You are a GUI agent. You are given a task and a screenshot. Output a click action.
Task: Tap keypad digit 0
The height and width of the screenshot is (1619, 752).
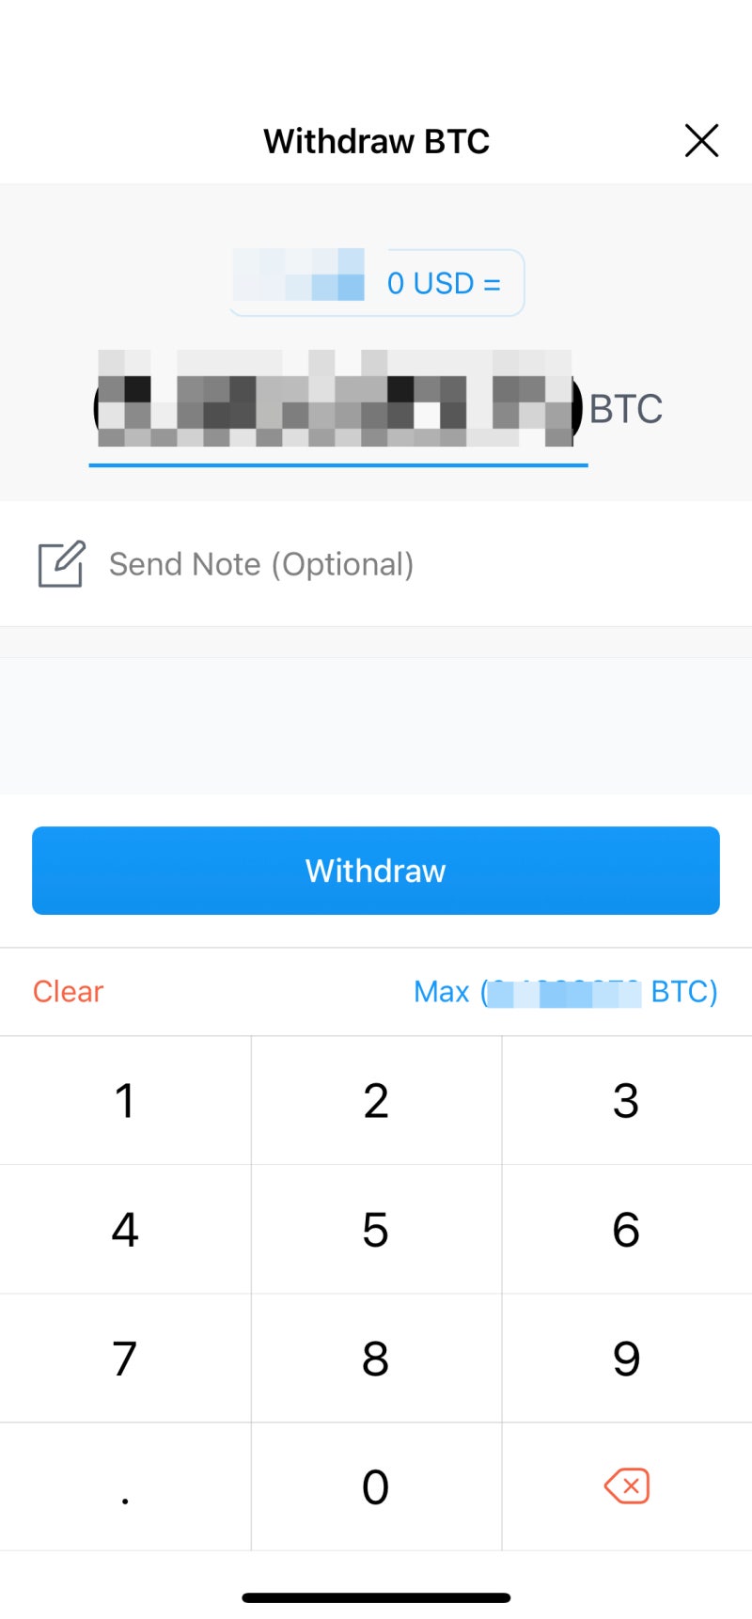[x=376, y=1486]
